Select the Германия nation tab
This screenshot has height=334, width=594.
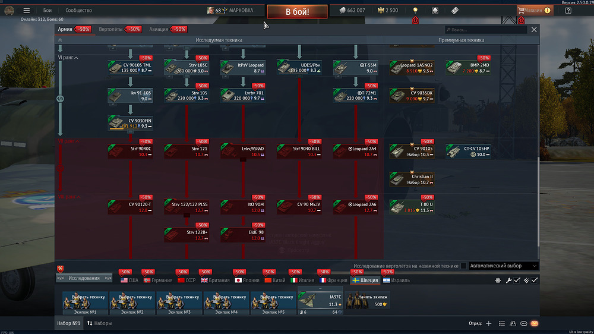coord(157,280)
